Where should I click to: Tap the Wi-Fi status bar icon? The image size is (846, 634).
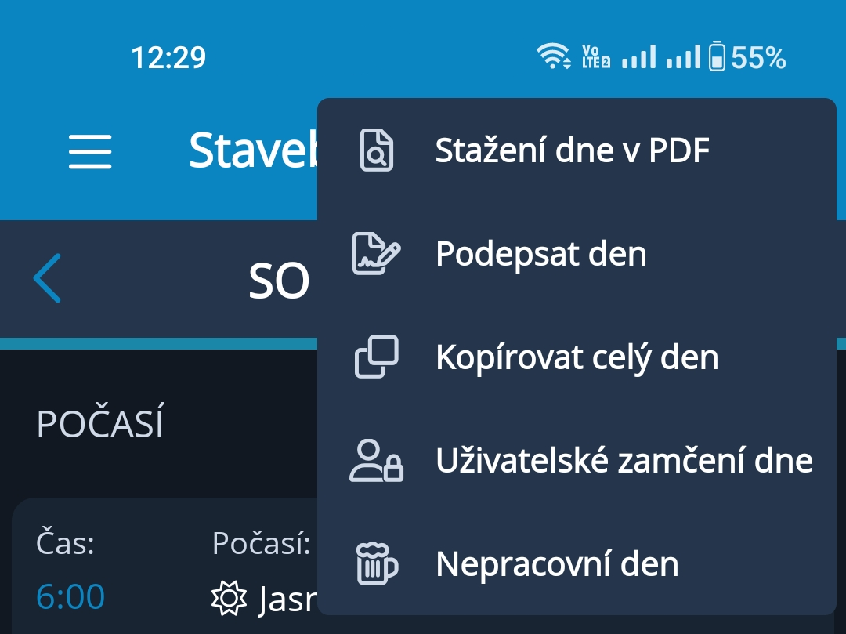click(553, 56)
